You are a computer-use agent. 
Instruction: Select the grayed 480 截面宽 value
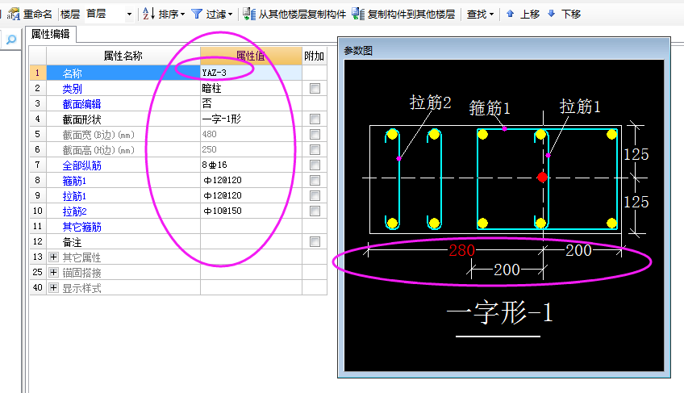pos(251,134)
